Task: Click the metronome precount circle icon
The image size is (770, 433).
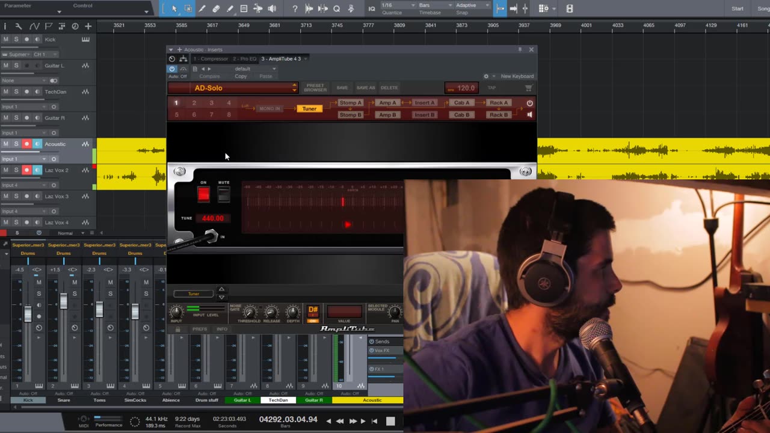Action: 135,422
